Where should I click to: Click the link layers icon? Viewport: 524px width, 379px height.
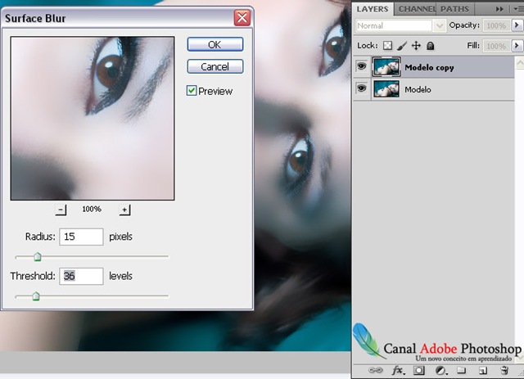click(x=375, y=370)
